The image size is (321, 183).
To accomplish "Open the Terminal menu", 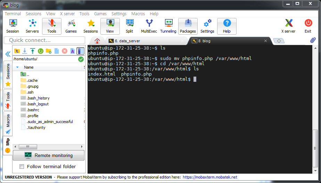I will pyautogui.click(x=13, y=14).
